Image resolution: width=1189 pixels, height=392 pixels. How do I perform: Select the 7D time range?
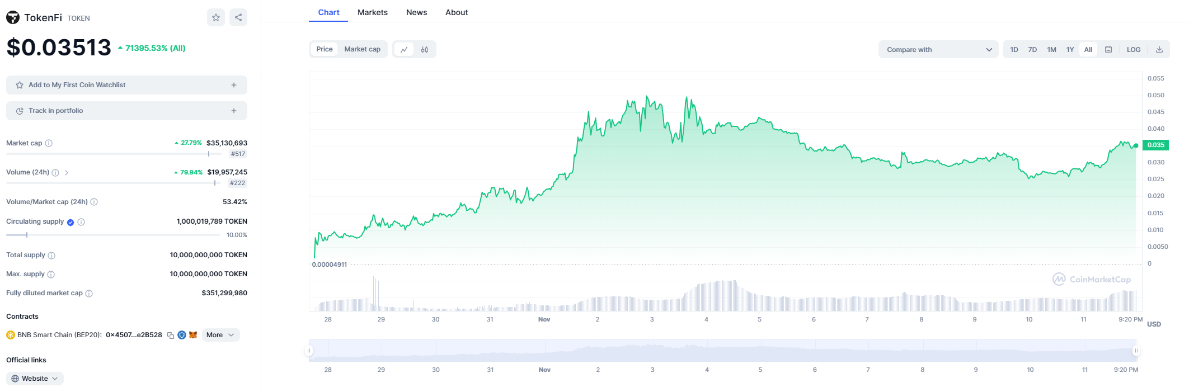tap(1032, 50)
